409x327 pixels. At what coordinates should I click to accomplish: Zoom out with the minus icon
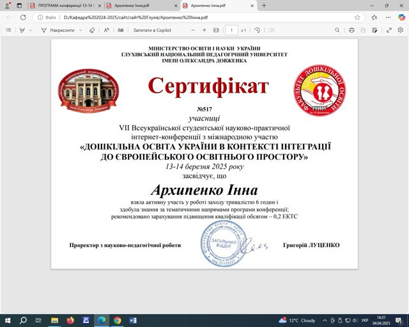[x=193, y=30]
